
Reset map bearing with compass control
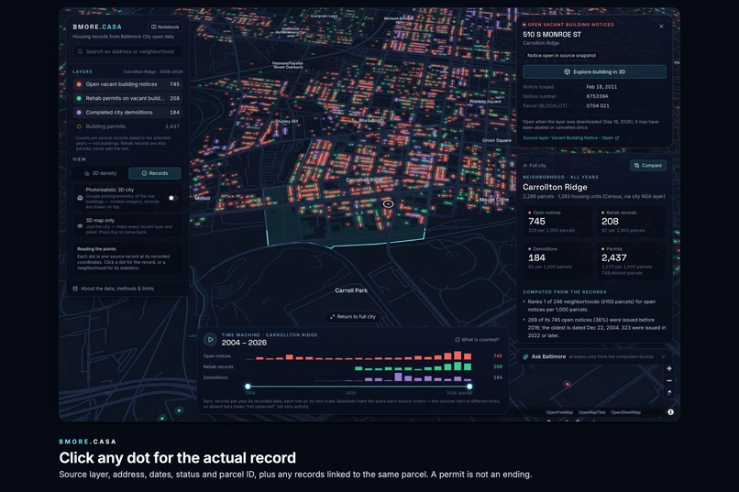[669, 392]
